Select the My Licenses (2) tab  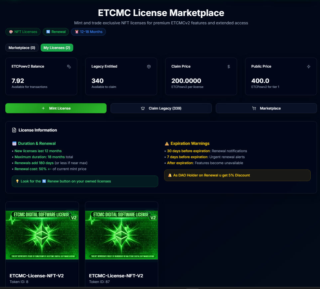pyautogui.click(x=57, y=48)
